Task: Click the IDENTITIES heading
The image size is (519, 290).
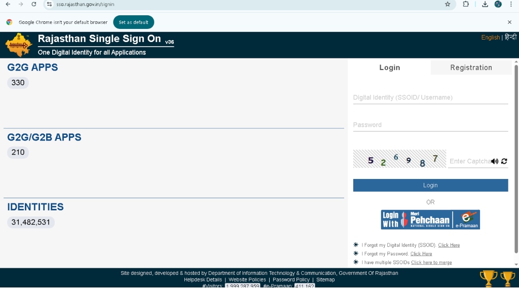Action: [x=35, y=207]
